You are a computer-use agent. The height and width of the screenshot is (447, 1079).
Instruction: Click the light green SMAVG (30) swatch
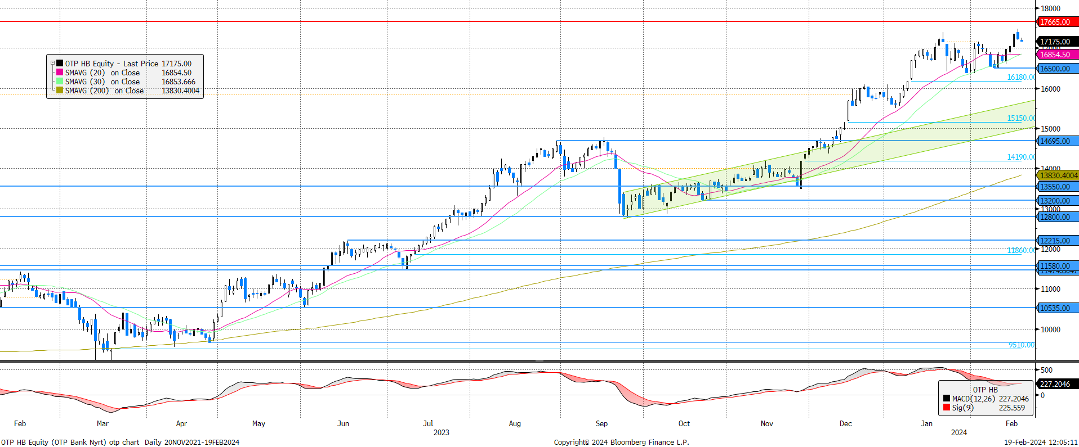pos(60,82)
